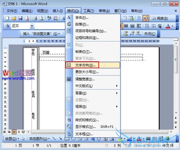This screenshot has width=180, height=150.
Task: Click the Insert Excel worksheet icon
Action: (x=131, y=18)
